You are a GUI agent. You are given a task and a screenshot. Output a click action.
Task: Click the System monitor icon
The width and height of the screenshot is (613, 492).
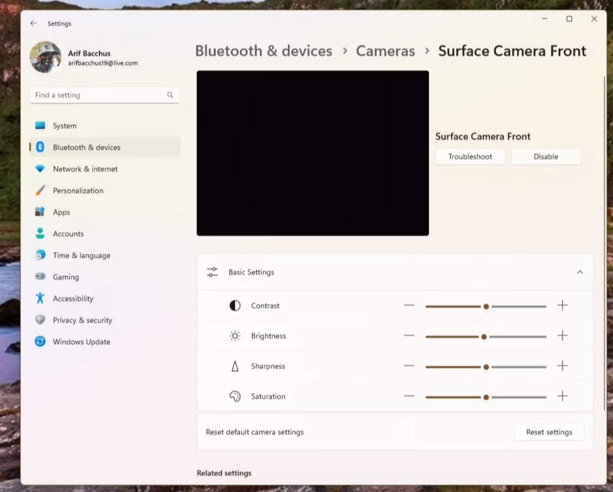[40, 125]
